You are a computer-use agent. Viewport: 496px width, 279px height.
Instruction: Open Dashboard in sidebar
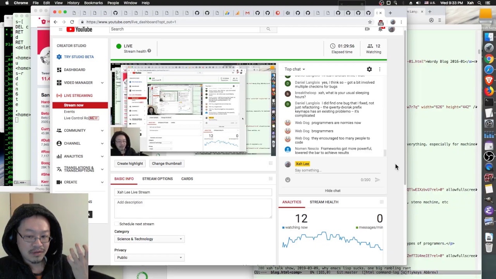(x=75, y=70)
